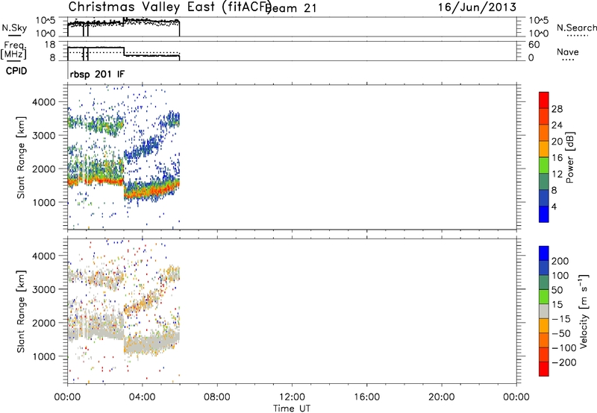Click the light green segment of power color bar
This screenshot has height=413, width=597.
544,165
